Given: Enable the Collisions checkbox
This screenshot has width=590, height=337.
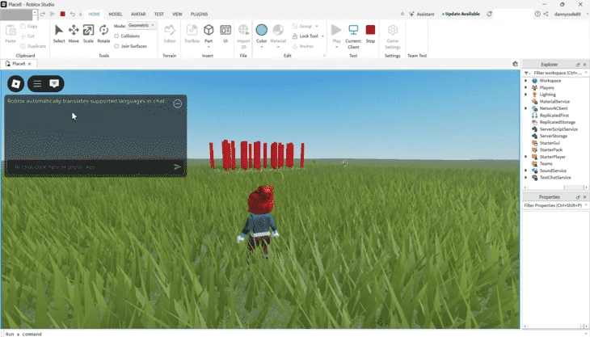Looking at the screenshot, I should (x=116, y=36).
